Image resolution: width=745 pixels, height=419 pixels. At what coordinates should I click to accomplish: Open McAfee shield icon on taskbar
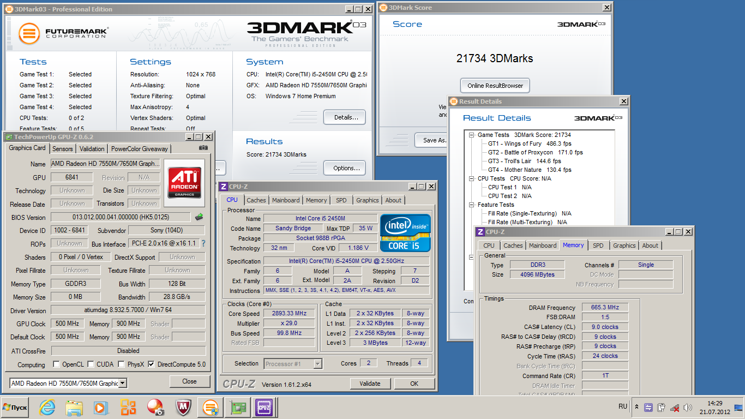(183, 407)
